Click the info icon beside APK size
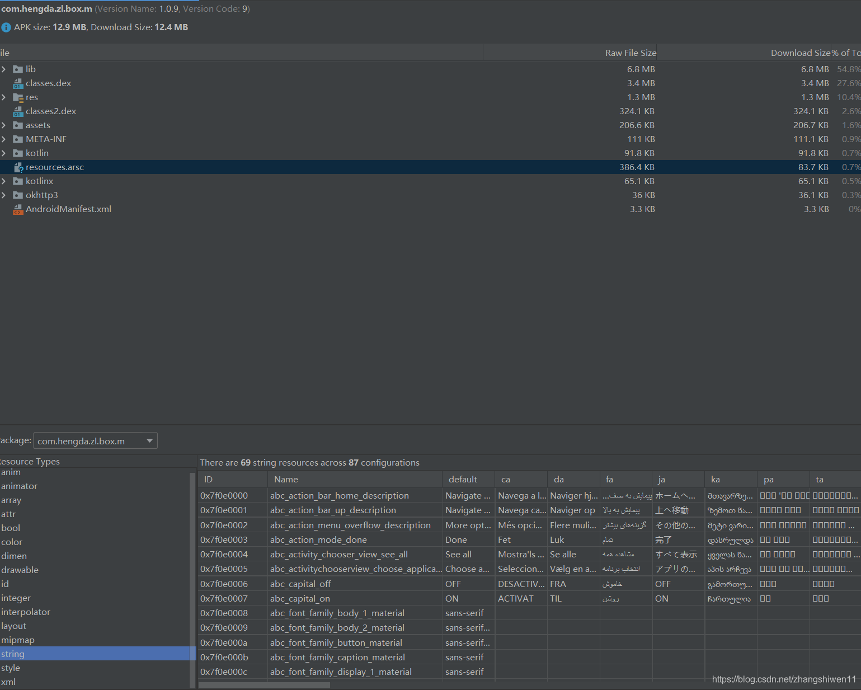 [6, 27]
